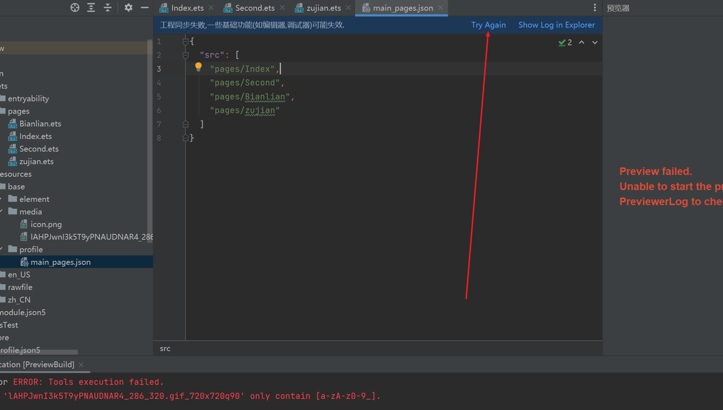Screen dimensions: 723x410
Task: Select en_US folder in tree
Action: [19, 275]
